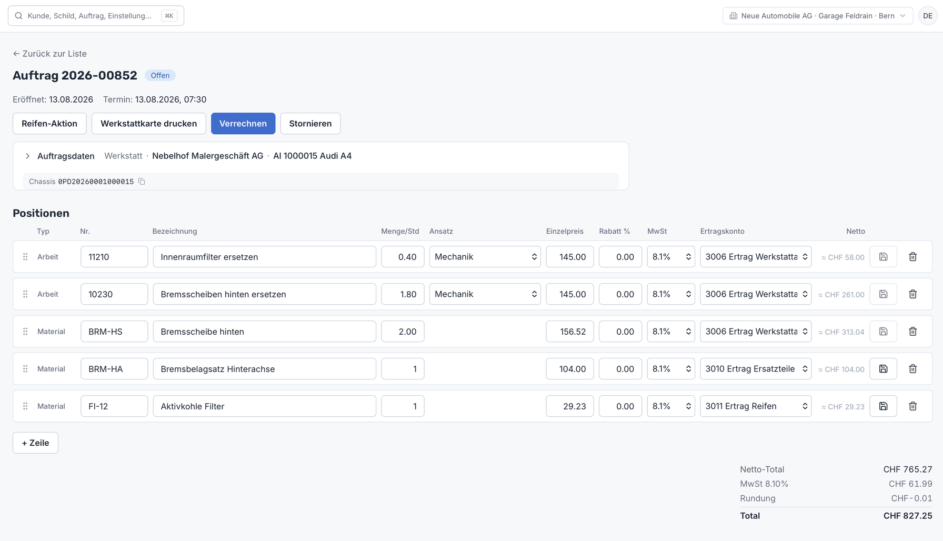
Task: Delete the Bremsscheibe hinten position
Action: click(913, 332)
